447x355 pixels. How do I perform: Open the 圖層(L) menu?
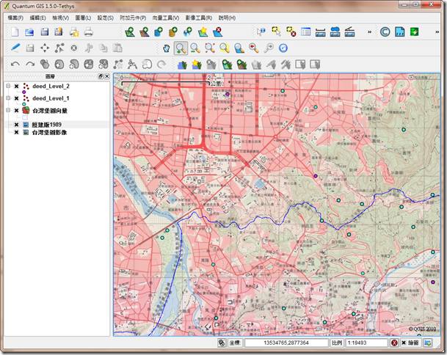click(83, 18)
